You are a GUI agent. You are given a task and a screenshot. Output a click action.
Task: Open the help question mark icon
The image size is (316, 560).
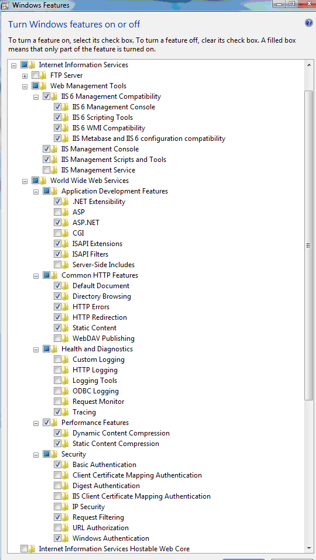[308, 23]
